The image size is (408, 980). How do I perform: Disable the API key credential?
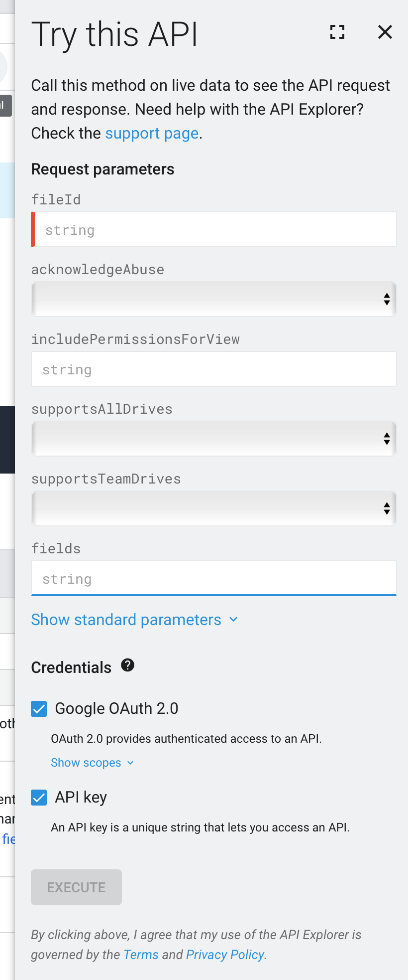click(38, 797)
